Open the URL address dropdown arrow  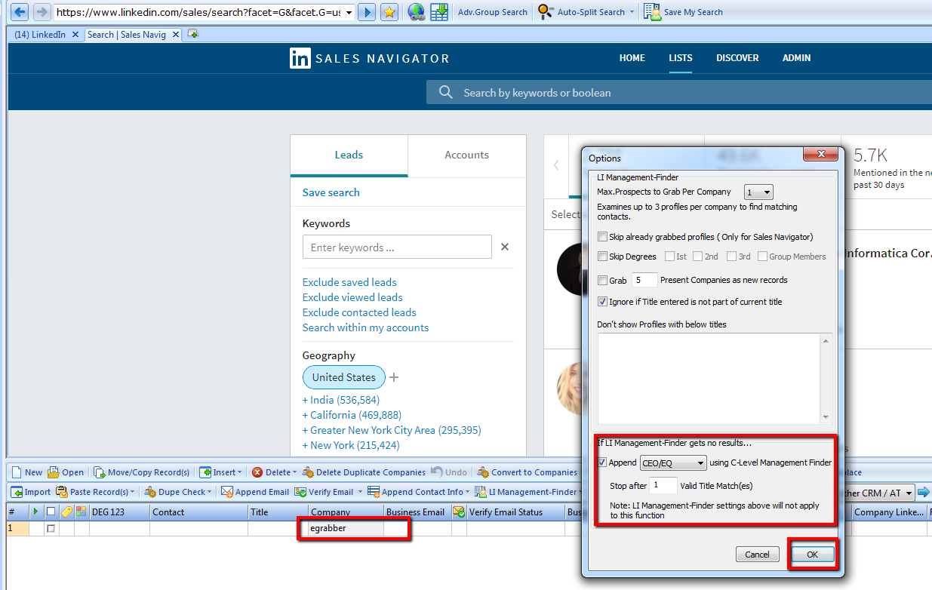click(348, 13)
